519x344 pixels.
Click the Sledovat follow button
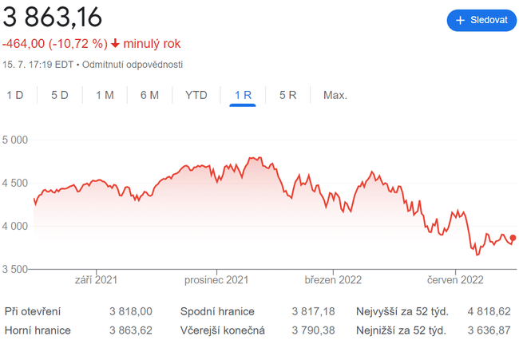point(481,20)
